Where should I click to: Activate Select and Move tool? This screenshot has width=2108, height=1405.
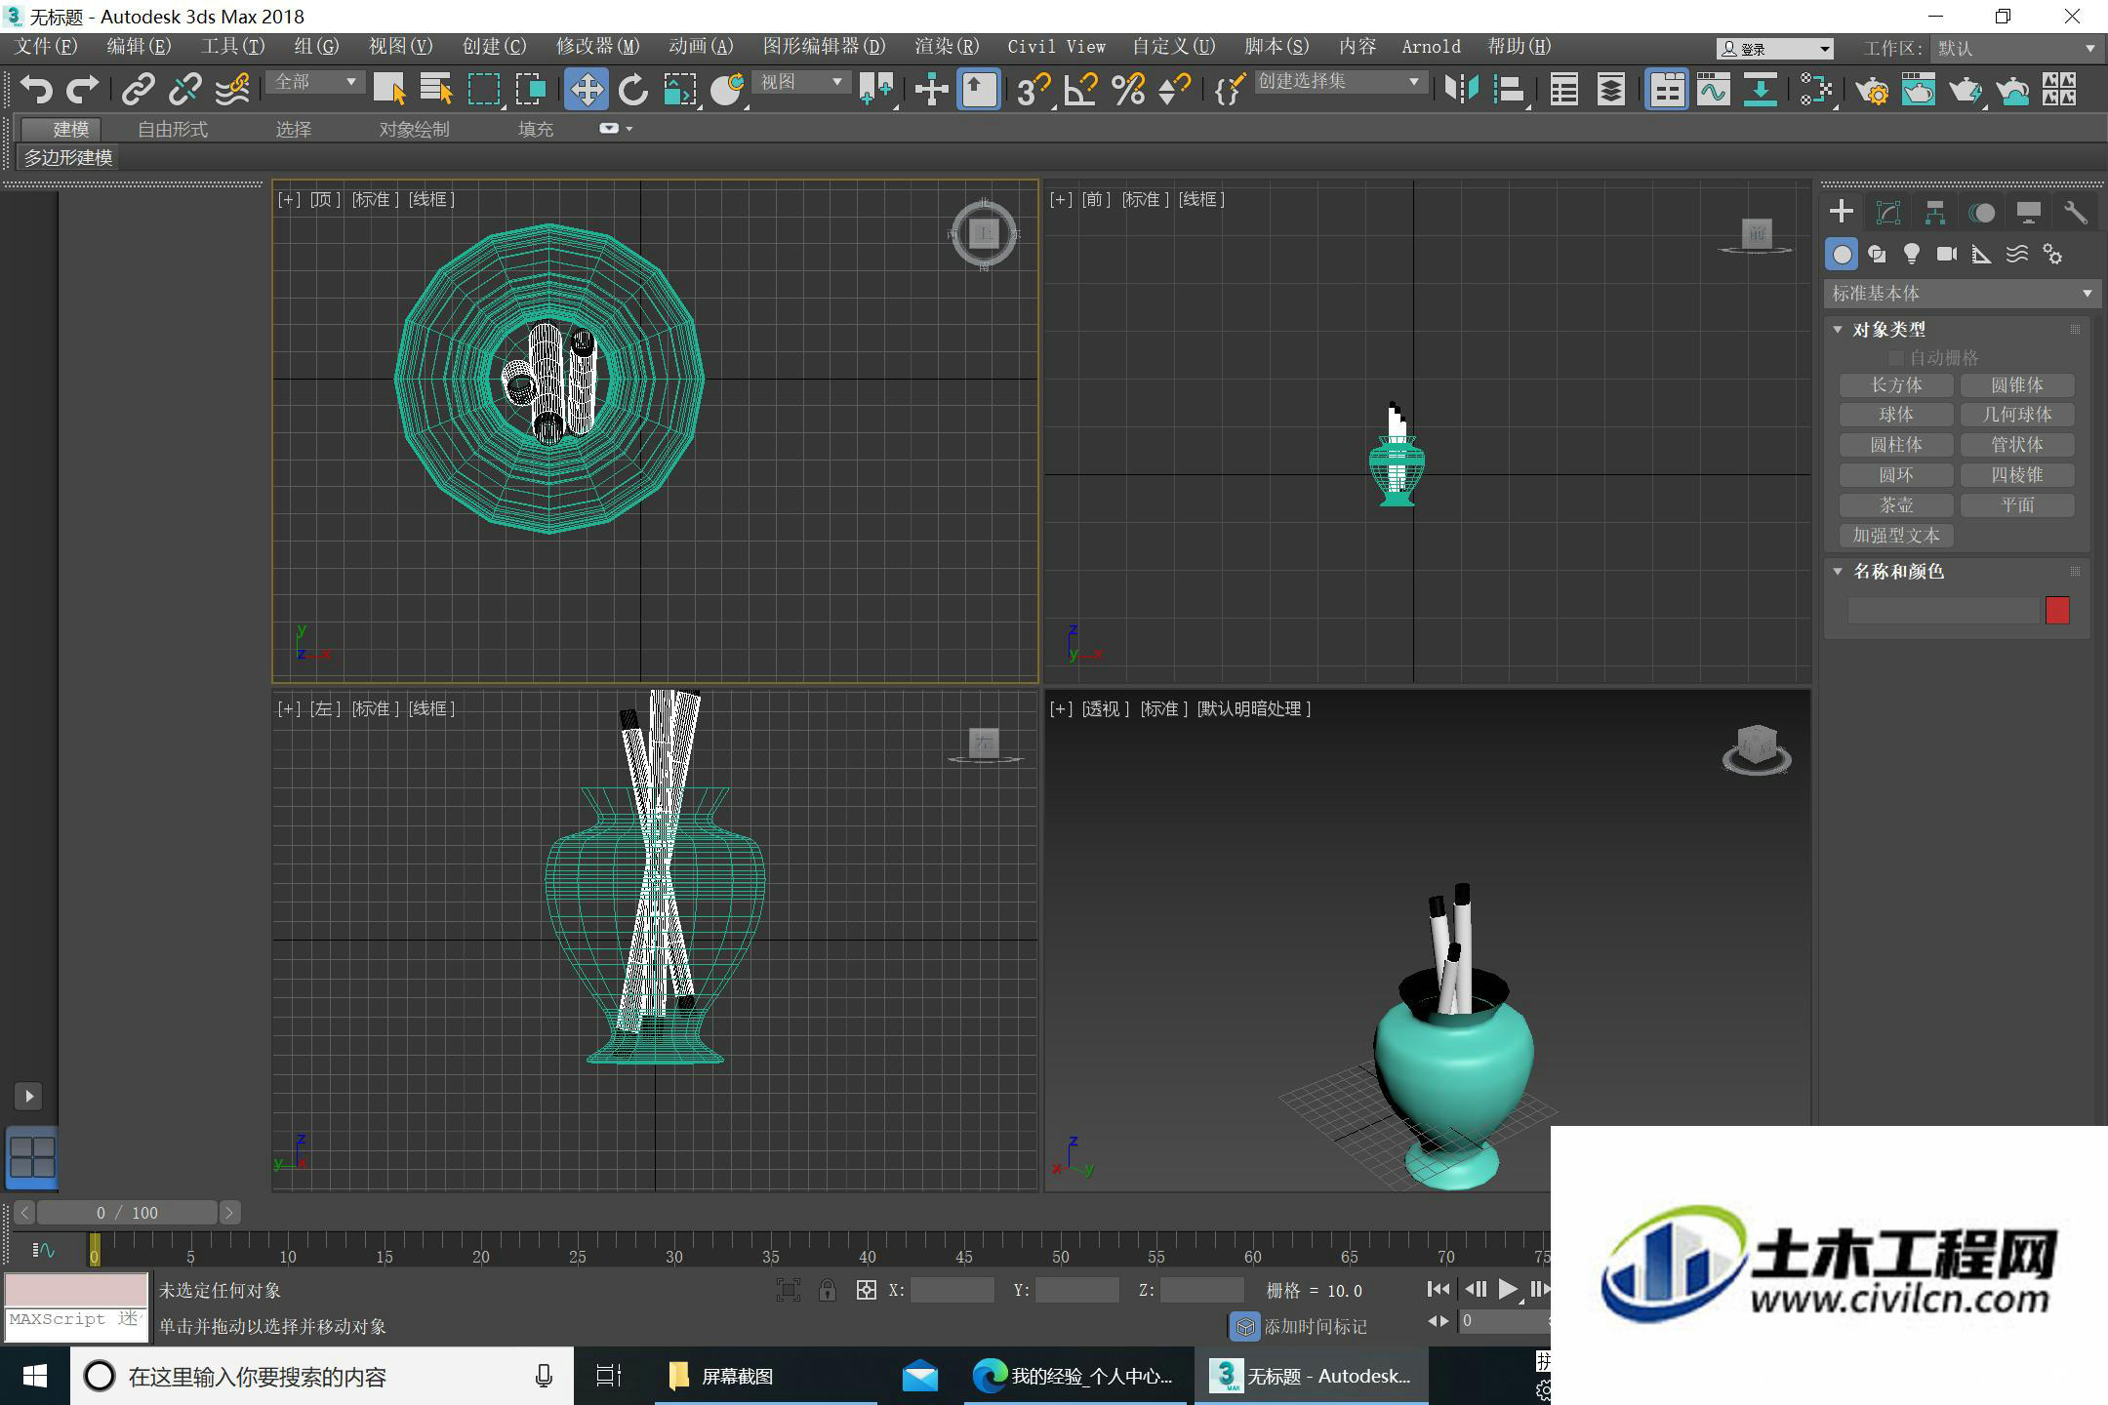coord(587,90)
